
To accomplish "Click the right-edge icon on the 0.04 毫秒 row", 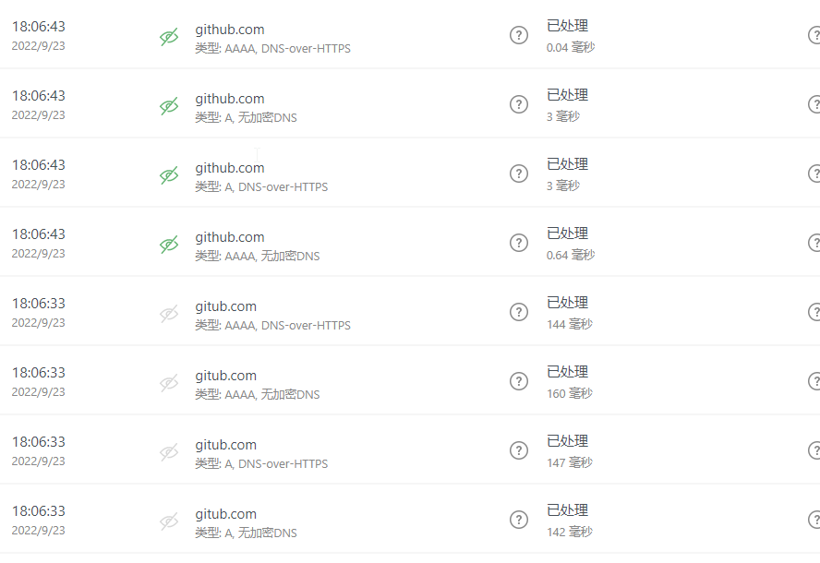I will (x=814, y=35).
